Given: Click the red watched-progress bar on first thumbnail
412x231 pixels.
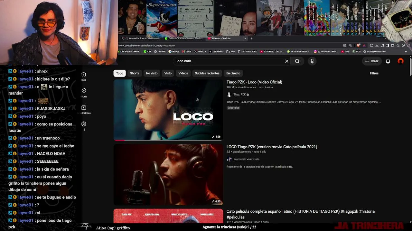Looking at the screenshot, I should 119,140.
